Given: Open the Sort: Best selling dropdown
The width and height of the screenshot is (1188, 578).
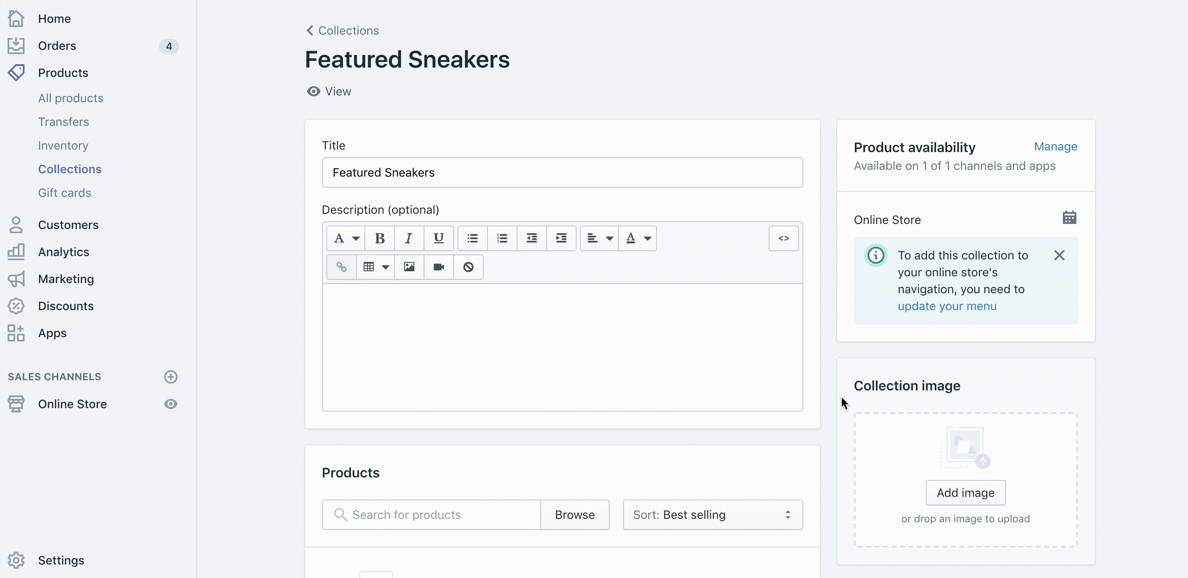Looking at the screenshot, I should pos(712,514).
